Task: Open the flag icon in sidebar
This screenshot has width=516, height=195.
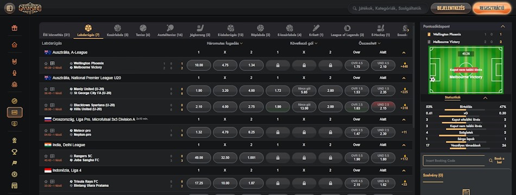Action: coord(15,163)
